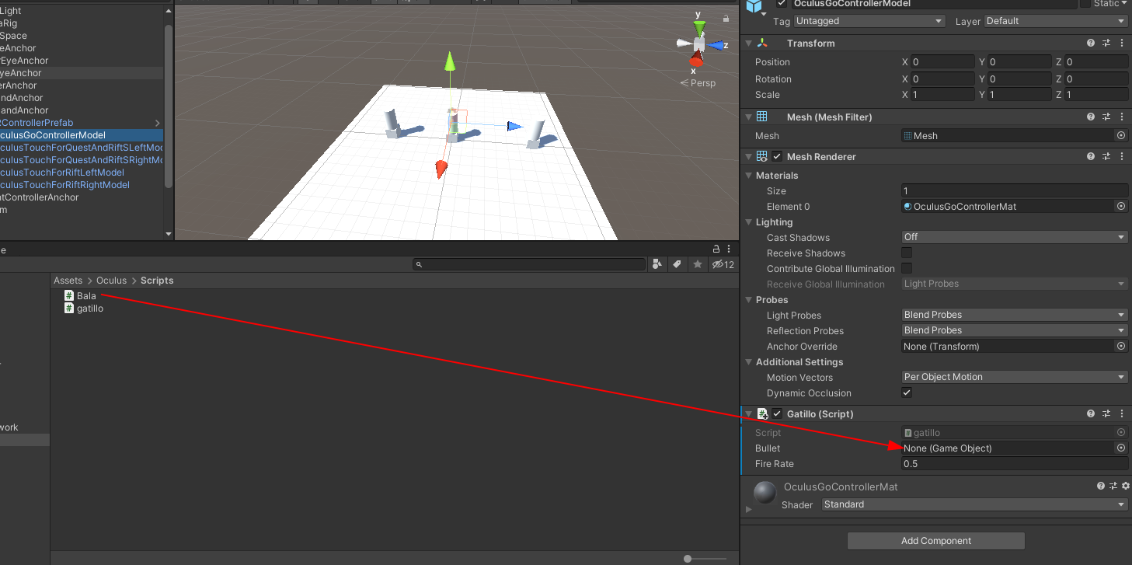
Task: Open Transform component help icon
Action: click(1091, 44)
